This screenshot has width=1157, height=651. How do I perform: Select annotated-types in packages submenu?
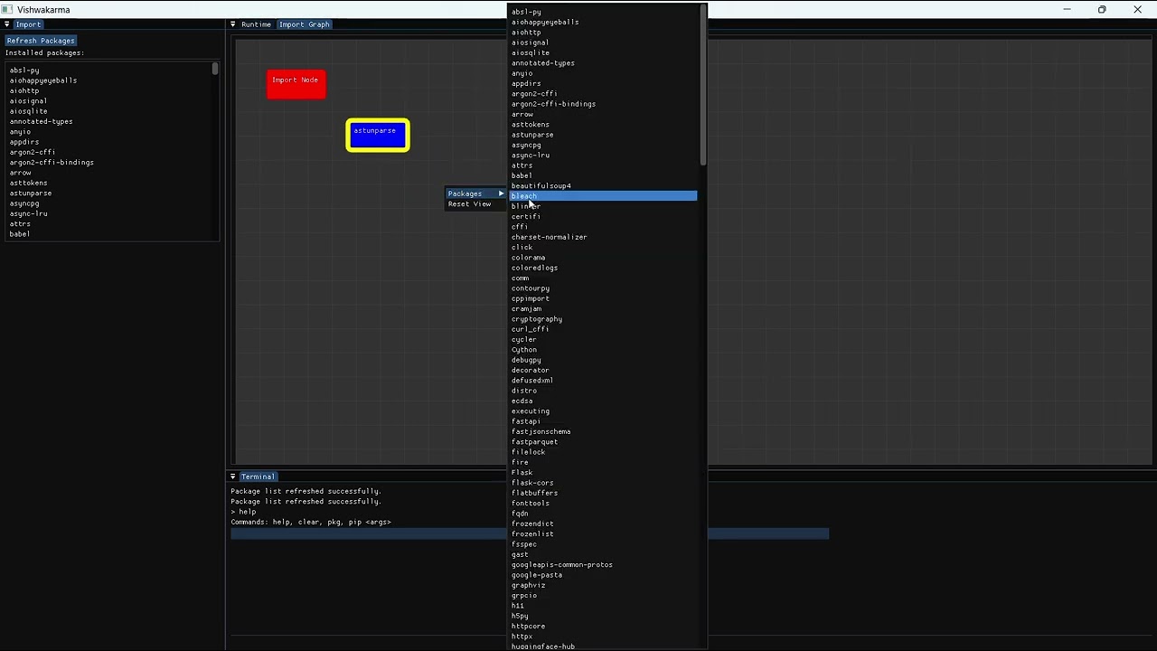click(603, 63)
